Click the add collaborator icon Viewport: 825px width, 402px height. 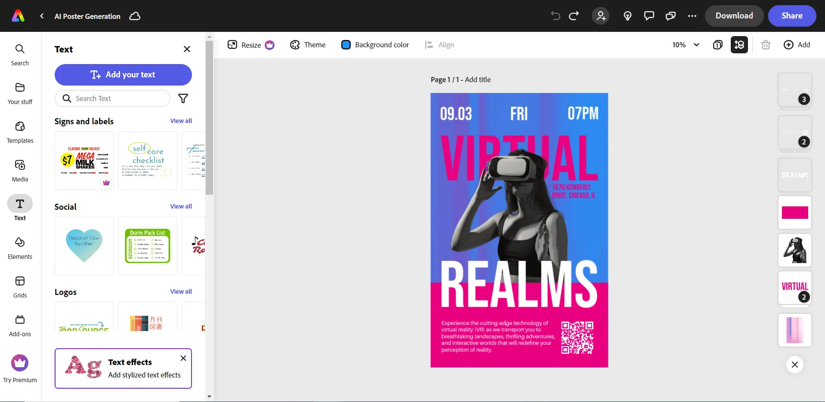coord(600,16)
